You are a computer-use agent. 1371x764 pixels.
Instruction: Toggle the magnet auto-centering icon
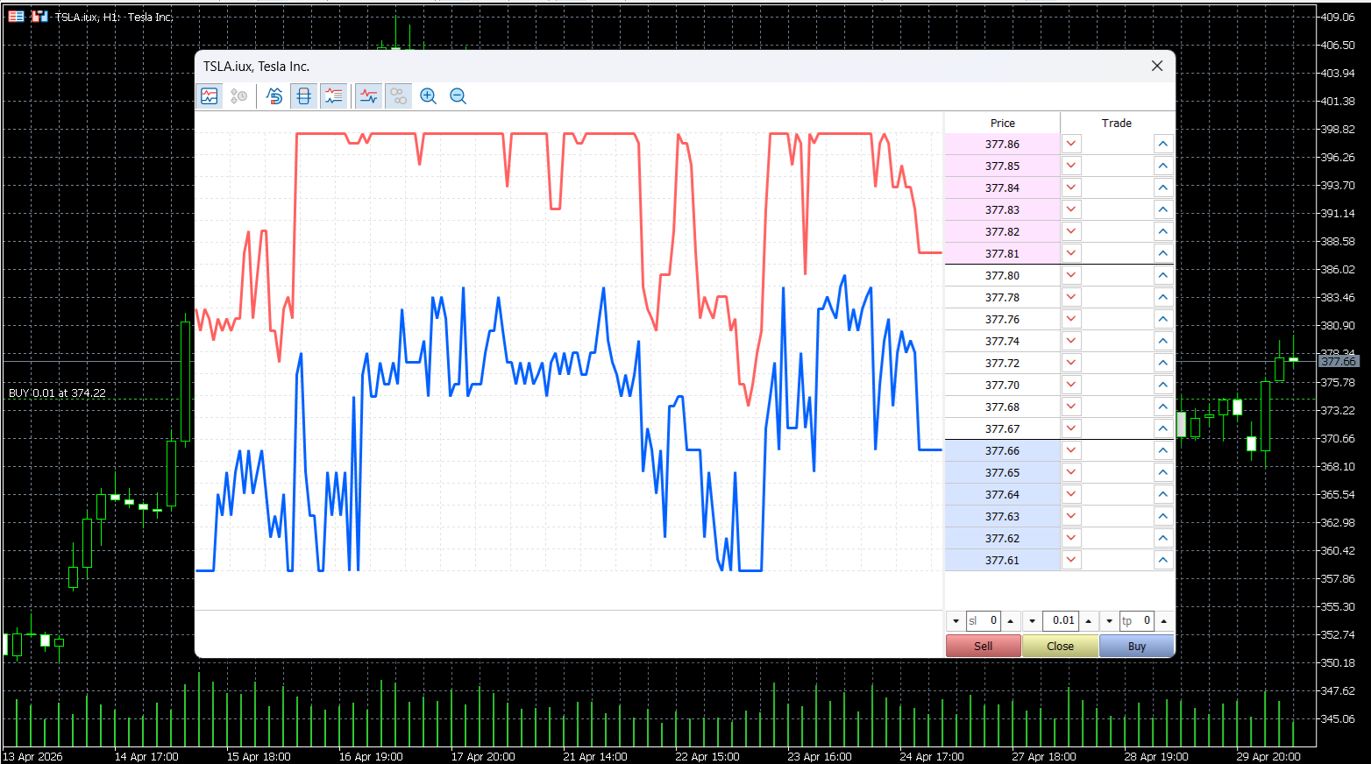(x=275, y=96)
